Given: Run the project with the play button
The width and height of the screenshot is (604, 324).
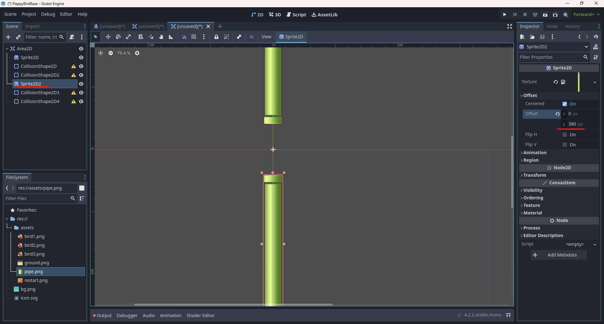Looking at the screenshot, I should coord(504,14).
